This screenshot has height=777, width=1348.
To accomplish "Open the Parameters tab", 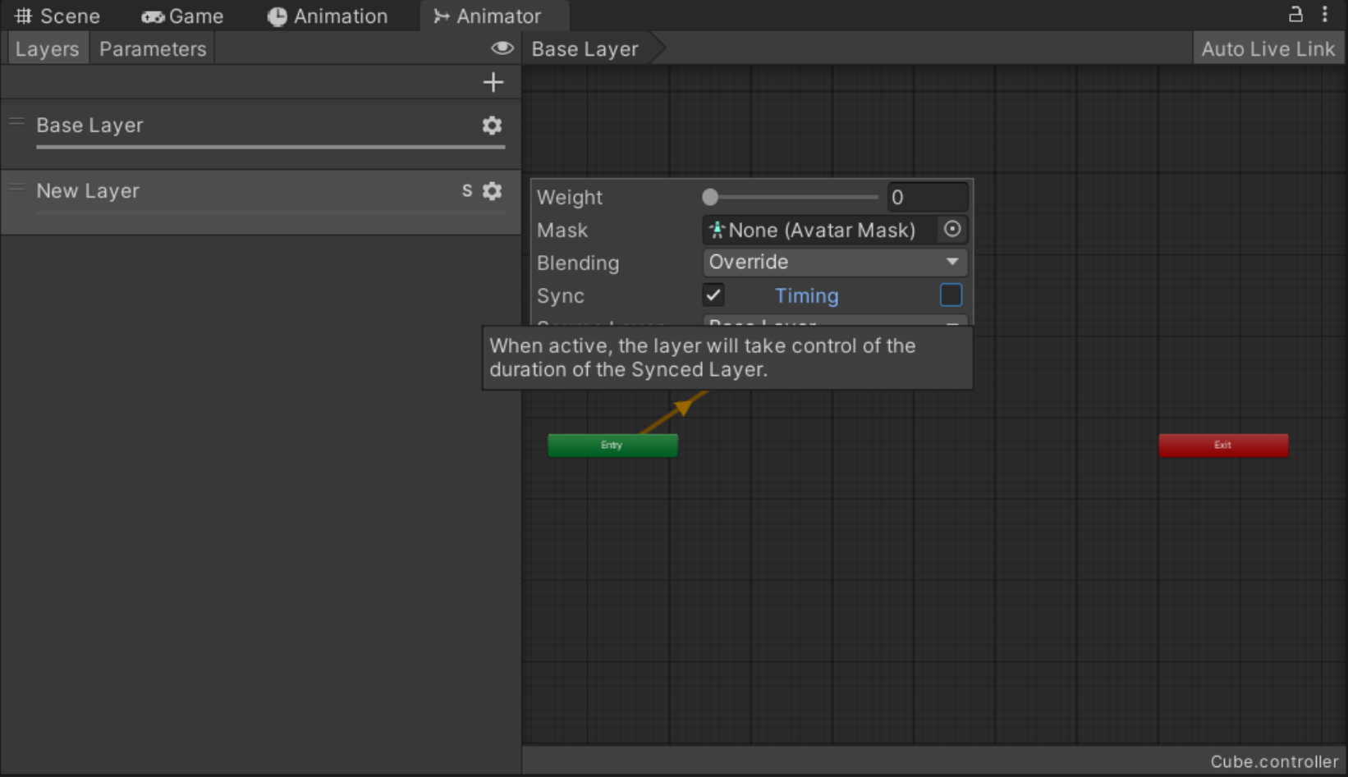I will click(153, 49).
